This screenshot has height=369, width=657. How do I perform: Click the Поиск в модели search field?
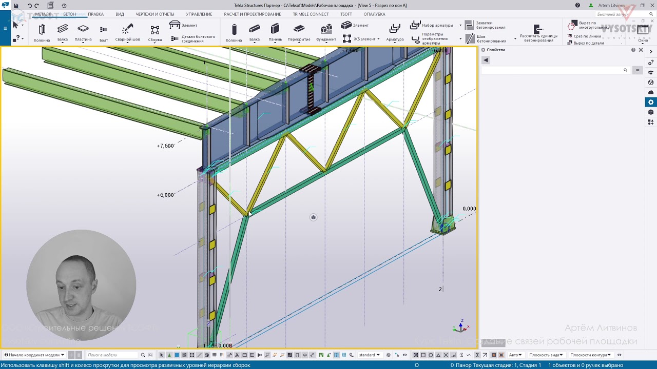[x=112, y=355]
